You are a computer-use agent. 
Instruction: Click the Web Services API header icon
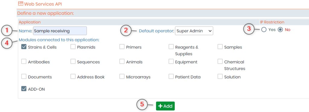pyautogui.click(x=21, y=3)
